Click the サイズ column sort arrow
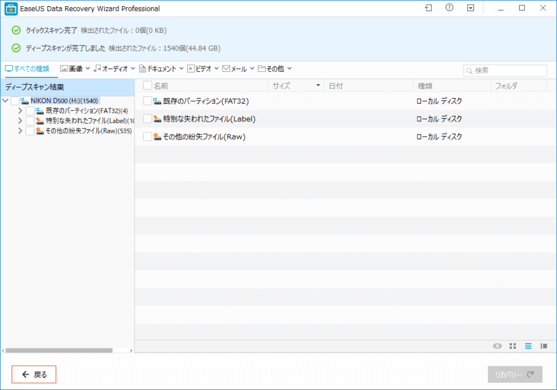557x390 pixels. tap(318, 85)
